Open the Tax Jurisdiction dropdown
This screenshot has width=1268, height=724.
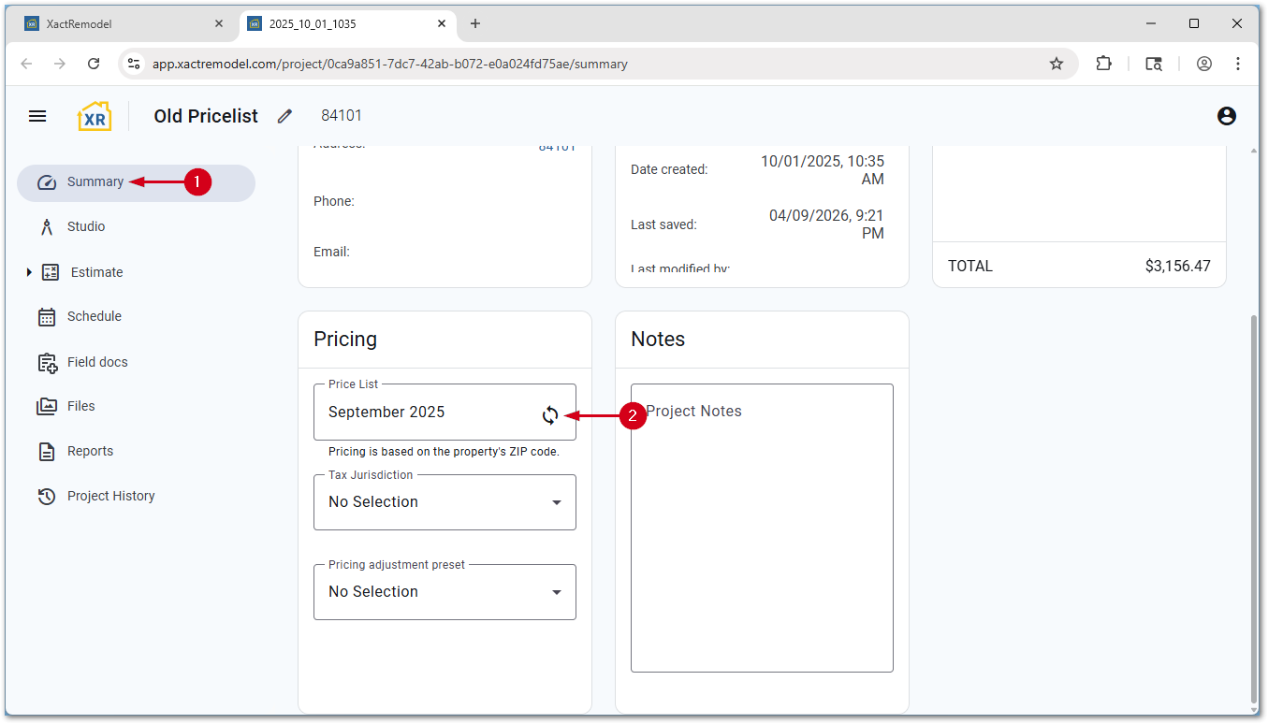click(445, 502)
